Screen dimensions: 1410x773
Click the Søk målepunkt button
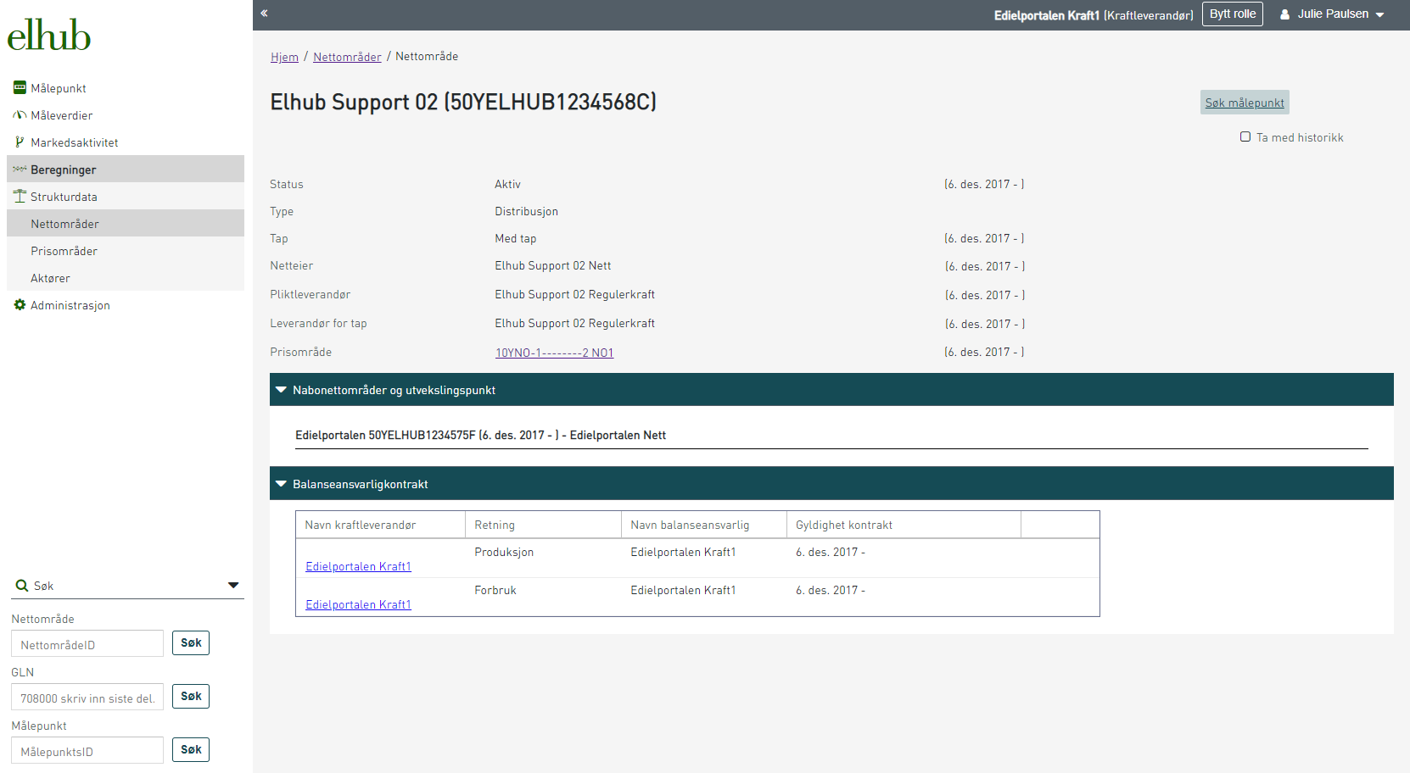(1245, 103)
